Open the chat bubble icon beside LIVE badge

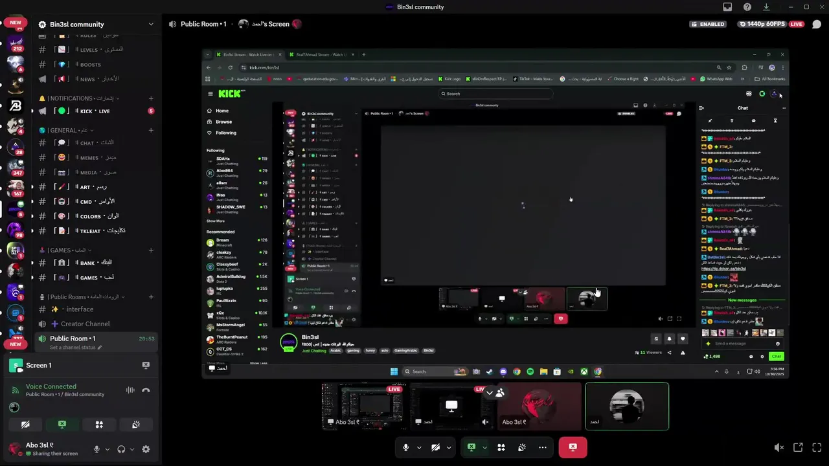coord(816,24)
